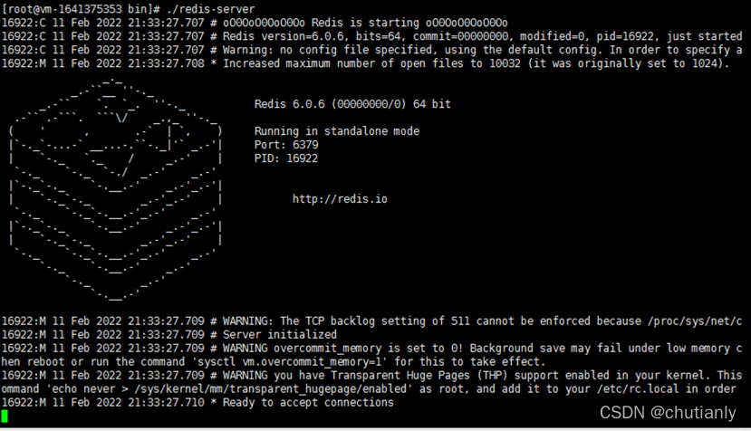
Task: Click the Redis ASCII art logo
Action: [115, 189]
